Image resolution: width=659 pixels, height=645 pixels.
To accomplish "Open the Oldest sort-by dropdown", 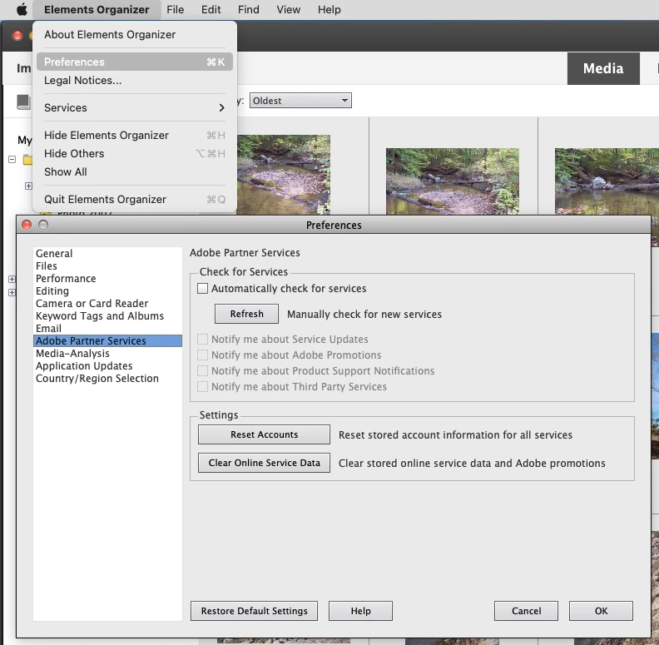I will pyautogui.click(x=300, y=101).
